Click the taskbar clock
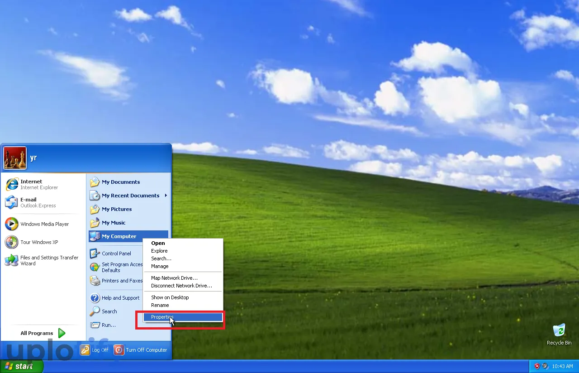This screenshot has width=579, height=373. click(562, 366)
